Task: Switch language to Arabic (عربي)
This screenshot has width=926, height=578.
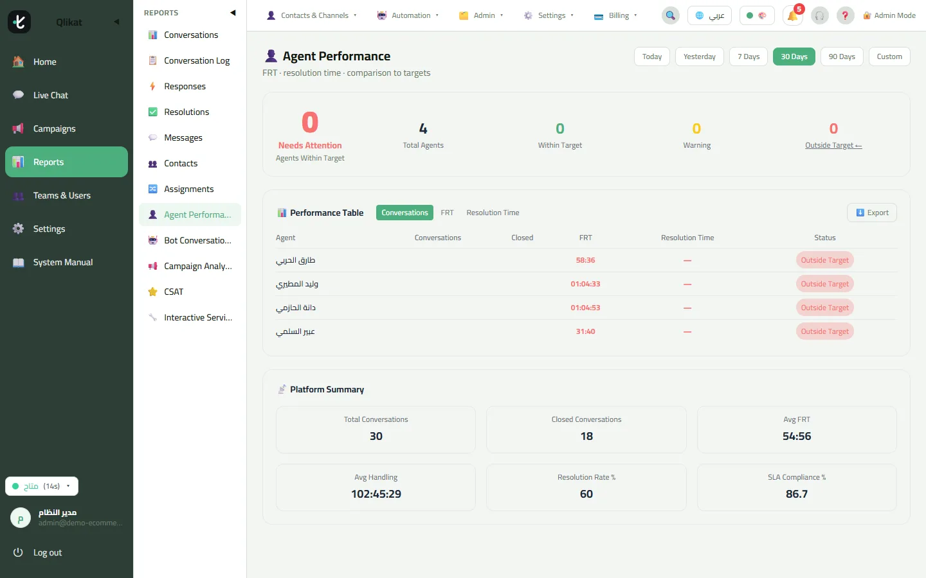Action: pos(709,15)
